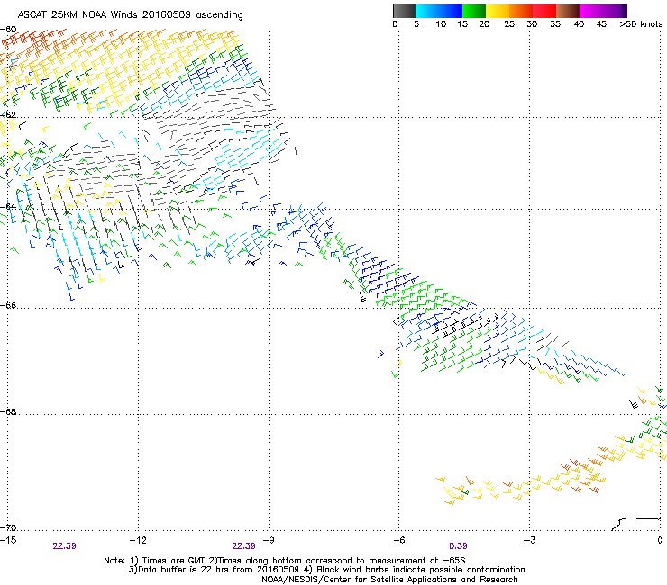Click the '25' knots legend tick label
Screen dimensions: 667x585
(509, 24)
